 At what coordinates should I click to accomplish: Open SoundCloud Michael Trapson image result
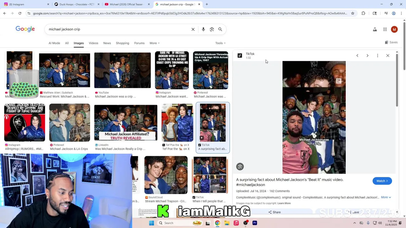(x=166, y=175)
